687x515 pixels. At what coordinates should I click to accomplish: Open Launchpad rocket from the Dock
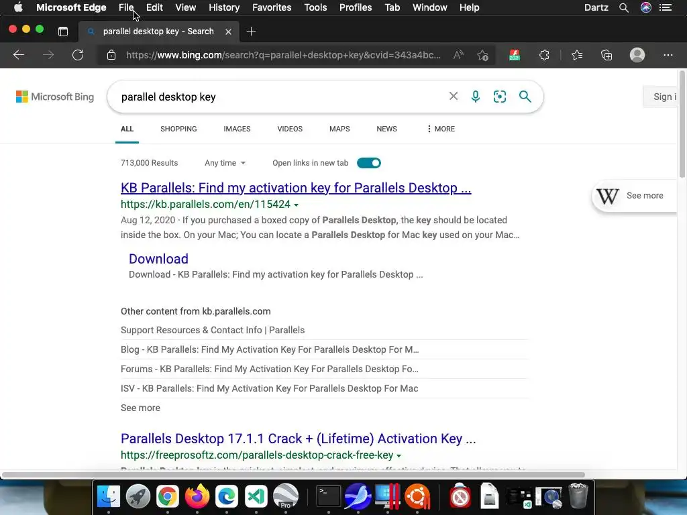pos(138,496)
